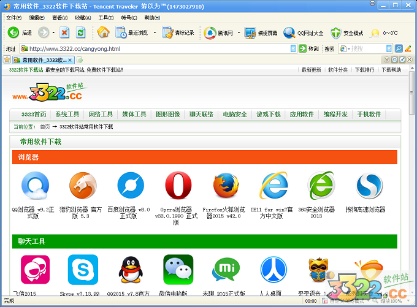The image size is (417, 307).
Task: Click in the 搜搜 search input field
Action: pos(367,49)
